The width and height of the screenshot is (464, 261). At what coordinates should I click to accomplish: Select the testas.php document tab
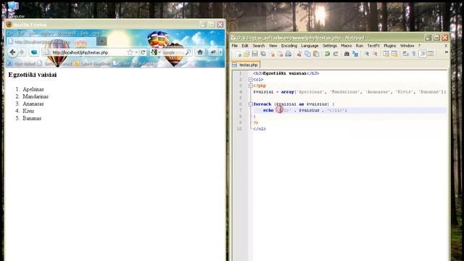245,65
